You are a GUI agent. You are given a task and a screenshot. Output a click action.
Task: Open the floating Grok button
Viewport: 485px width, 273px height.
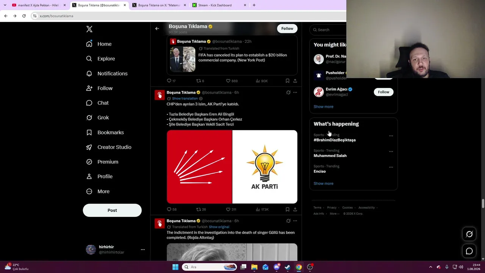469,234
